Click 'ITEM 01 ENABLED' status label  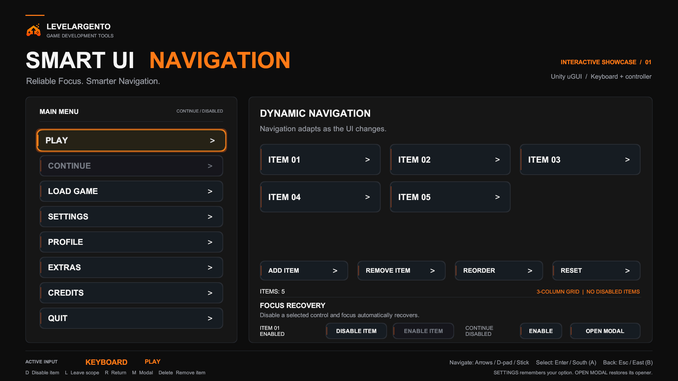[x=272, y=331]
